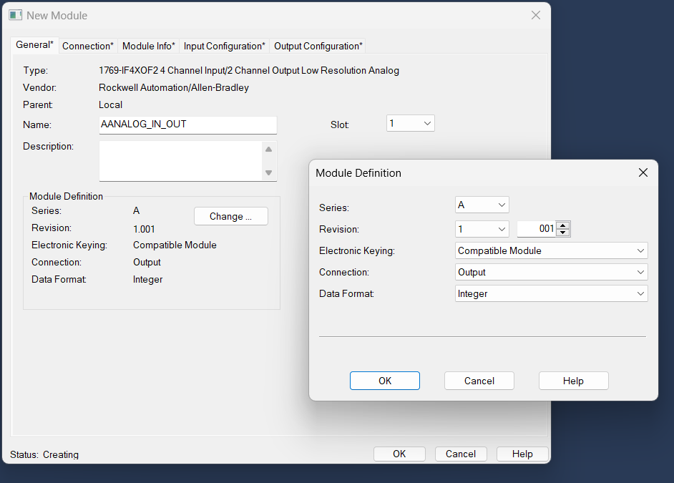This screenshot has width=674, height=483.
Task: Switch to the Connection tab
Action: coord(87,46)
